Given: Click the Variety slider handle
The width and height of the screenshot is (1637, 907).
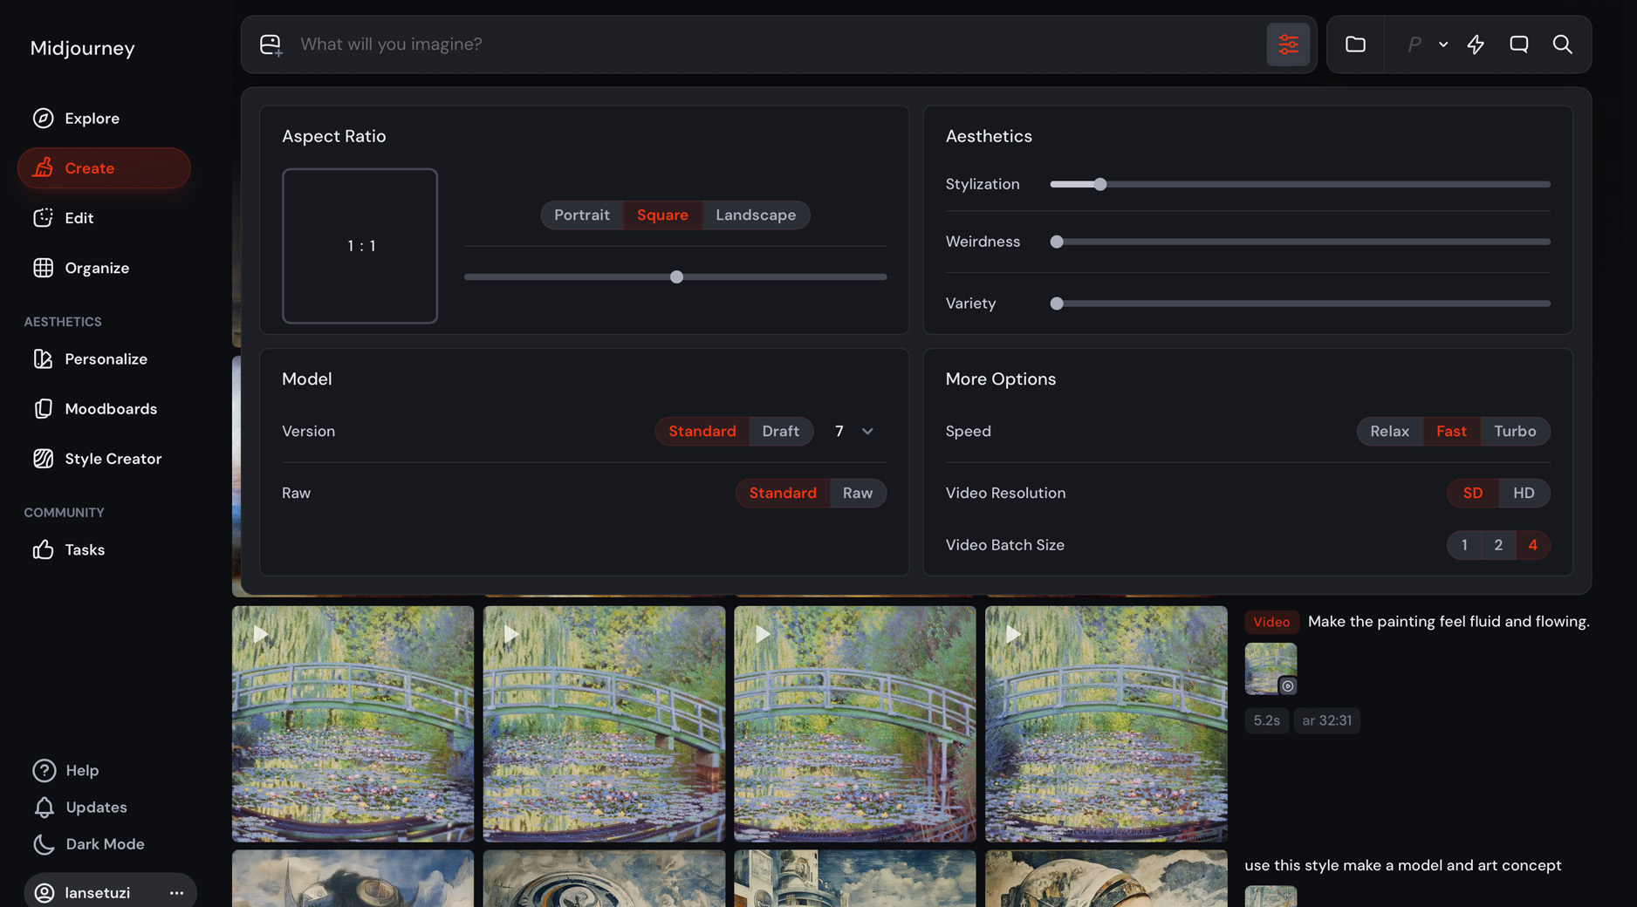Looking at the screenshot, I should coord(1057,303).
